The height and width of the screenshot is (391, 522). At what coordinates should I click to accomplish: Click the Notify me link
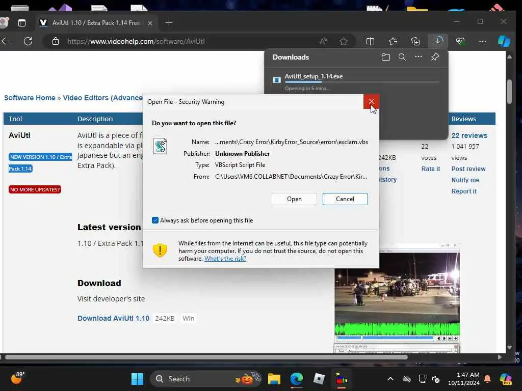click(x=465, y=180)
